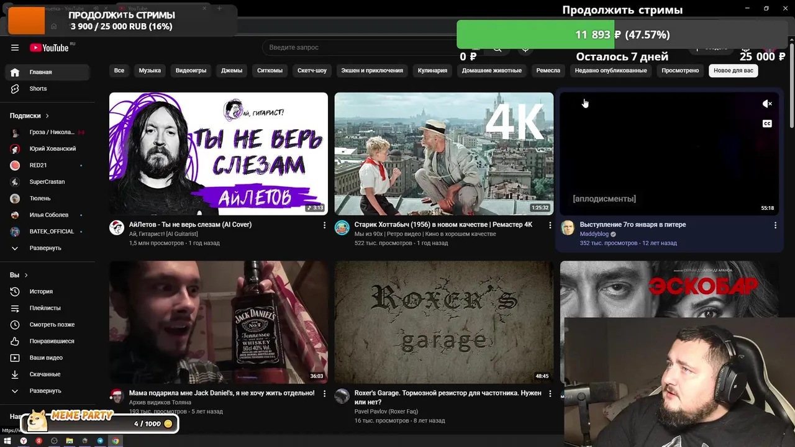This screenshot has height=447, width=795.
Task: Open АйЛетов - Ты не верь слезам title
Action: coord(190,225)
